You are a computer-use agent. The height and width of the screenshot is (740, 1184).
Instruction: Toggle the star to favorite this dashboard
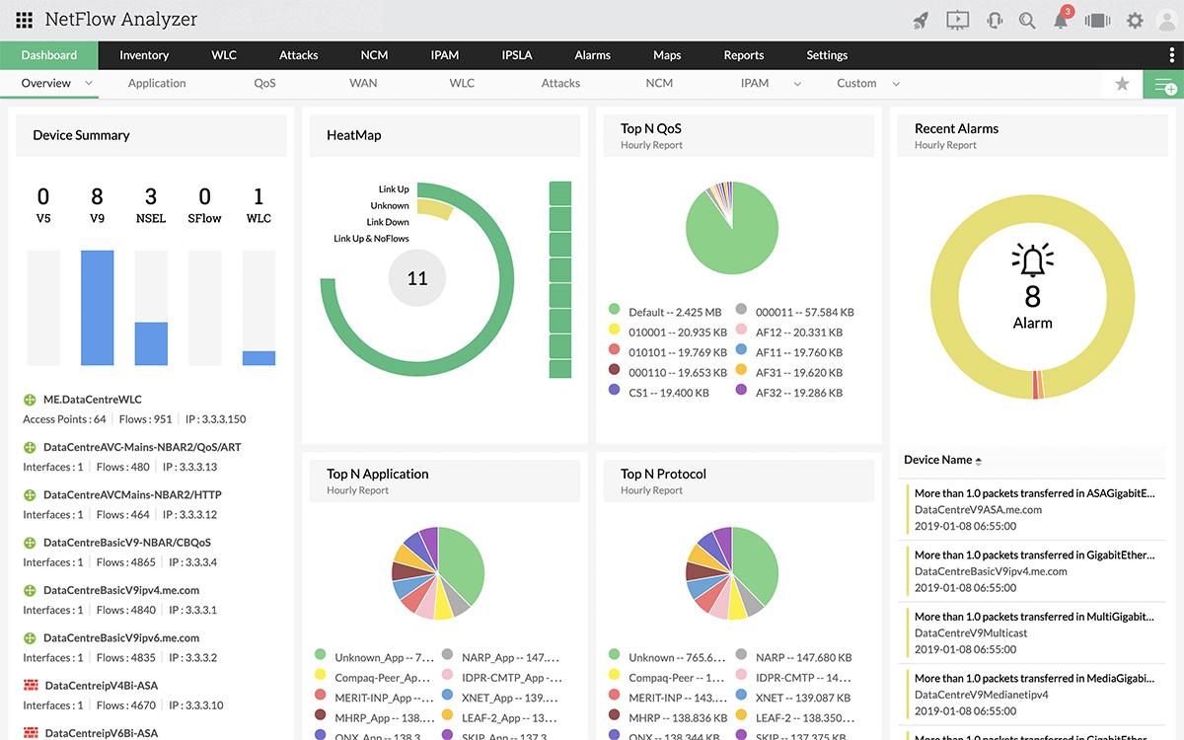(1122, 84)
